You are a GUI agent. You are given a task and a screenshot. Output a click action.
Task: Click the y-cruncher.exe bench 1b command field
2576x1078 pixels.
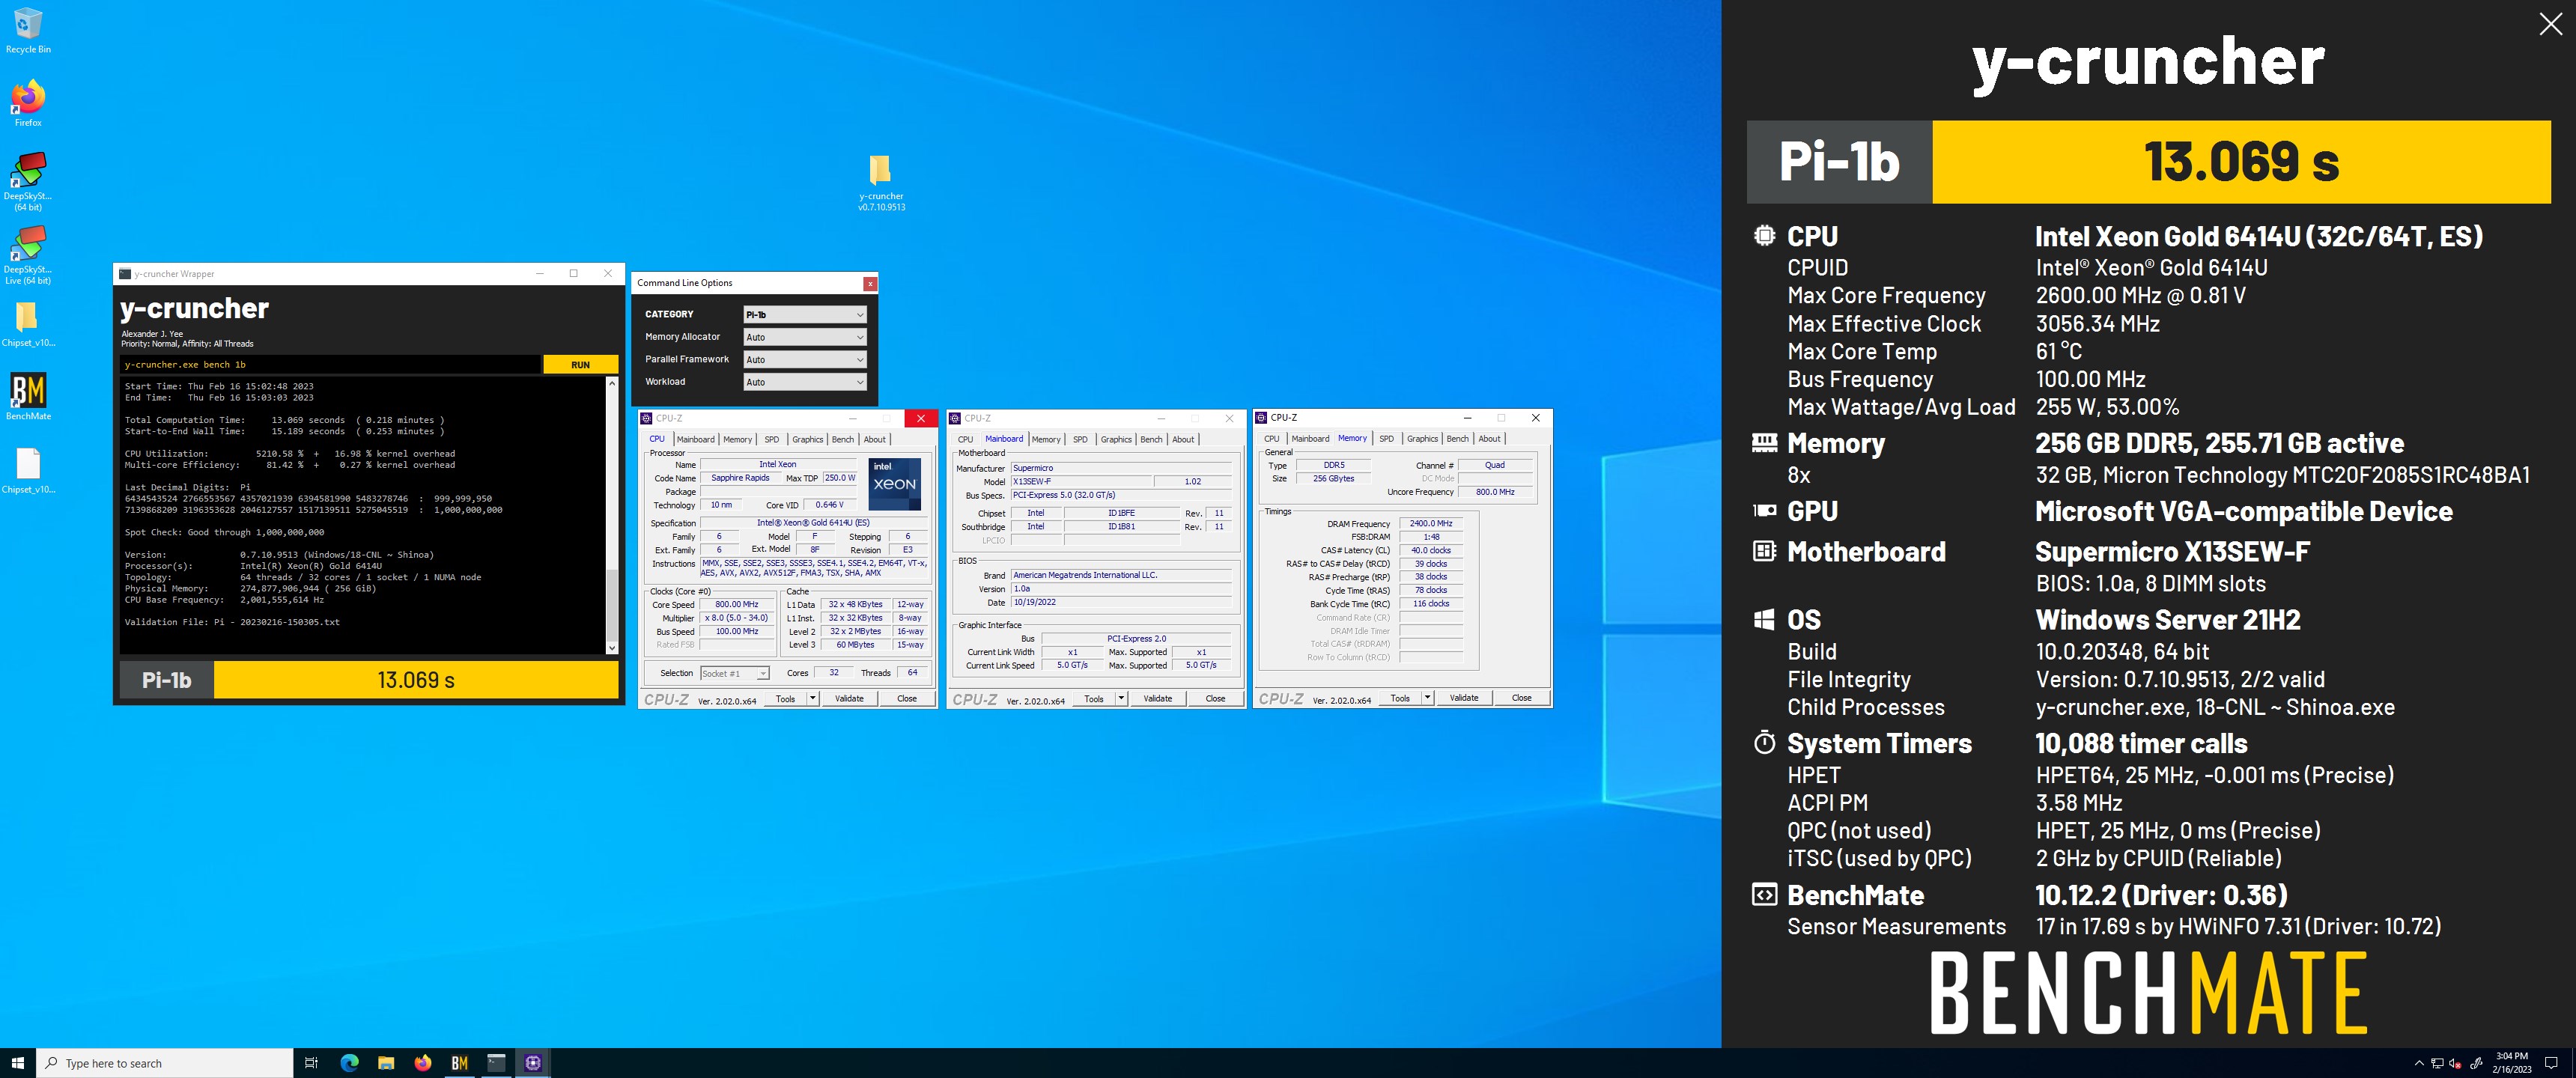(330, 365)
